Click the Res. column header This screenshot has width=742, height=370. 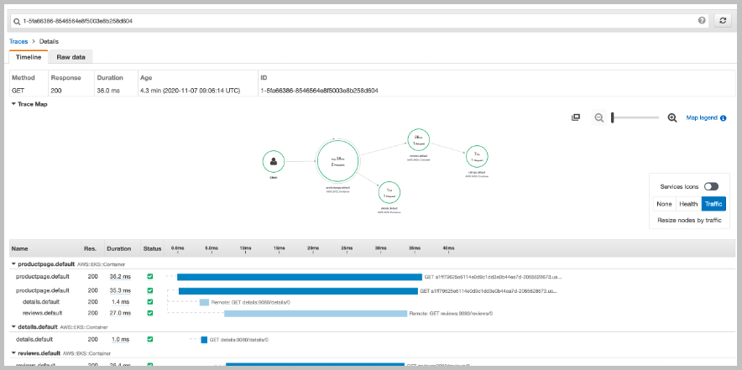point(90,248)
